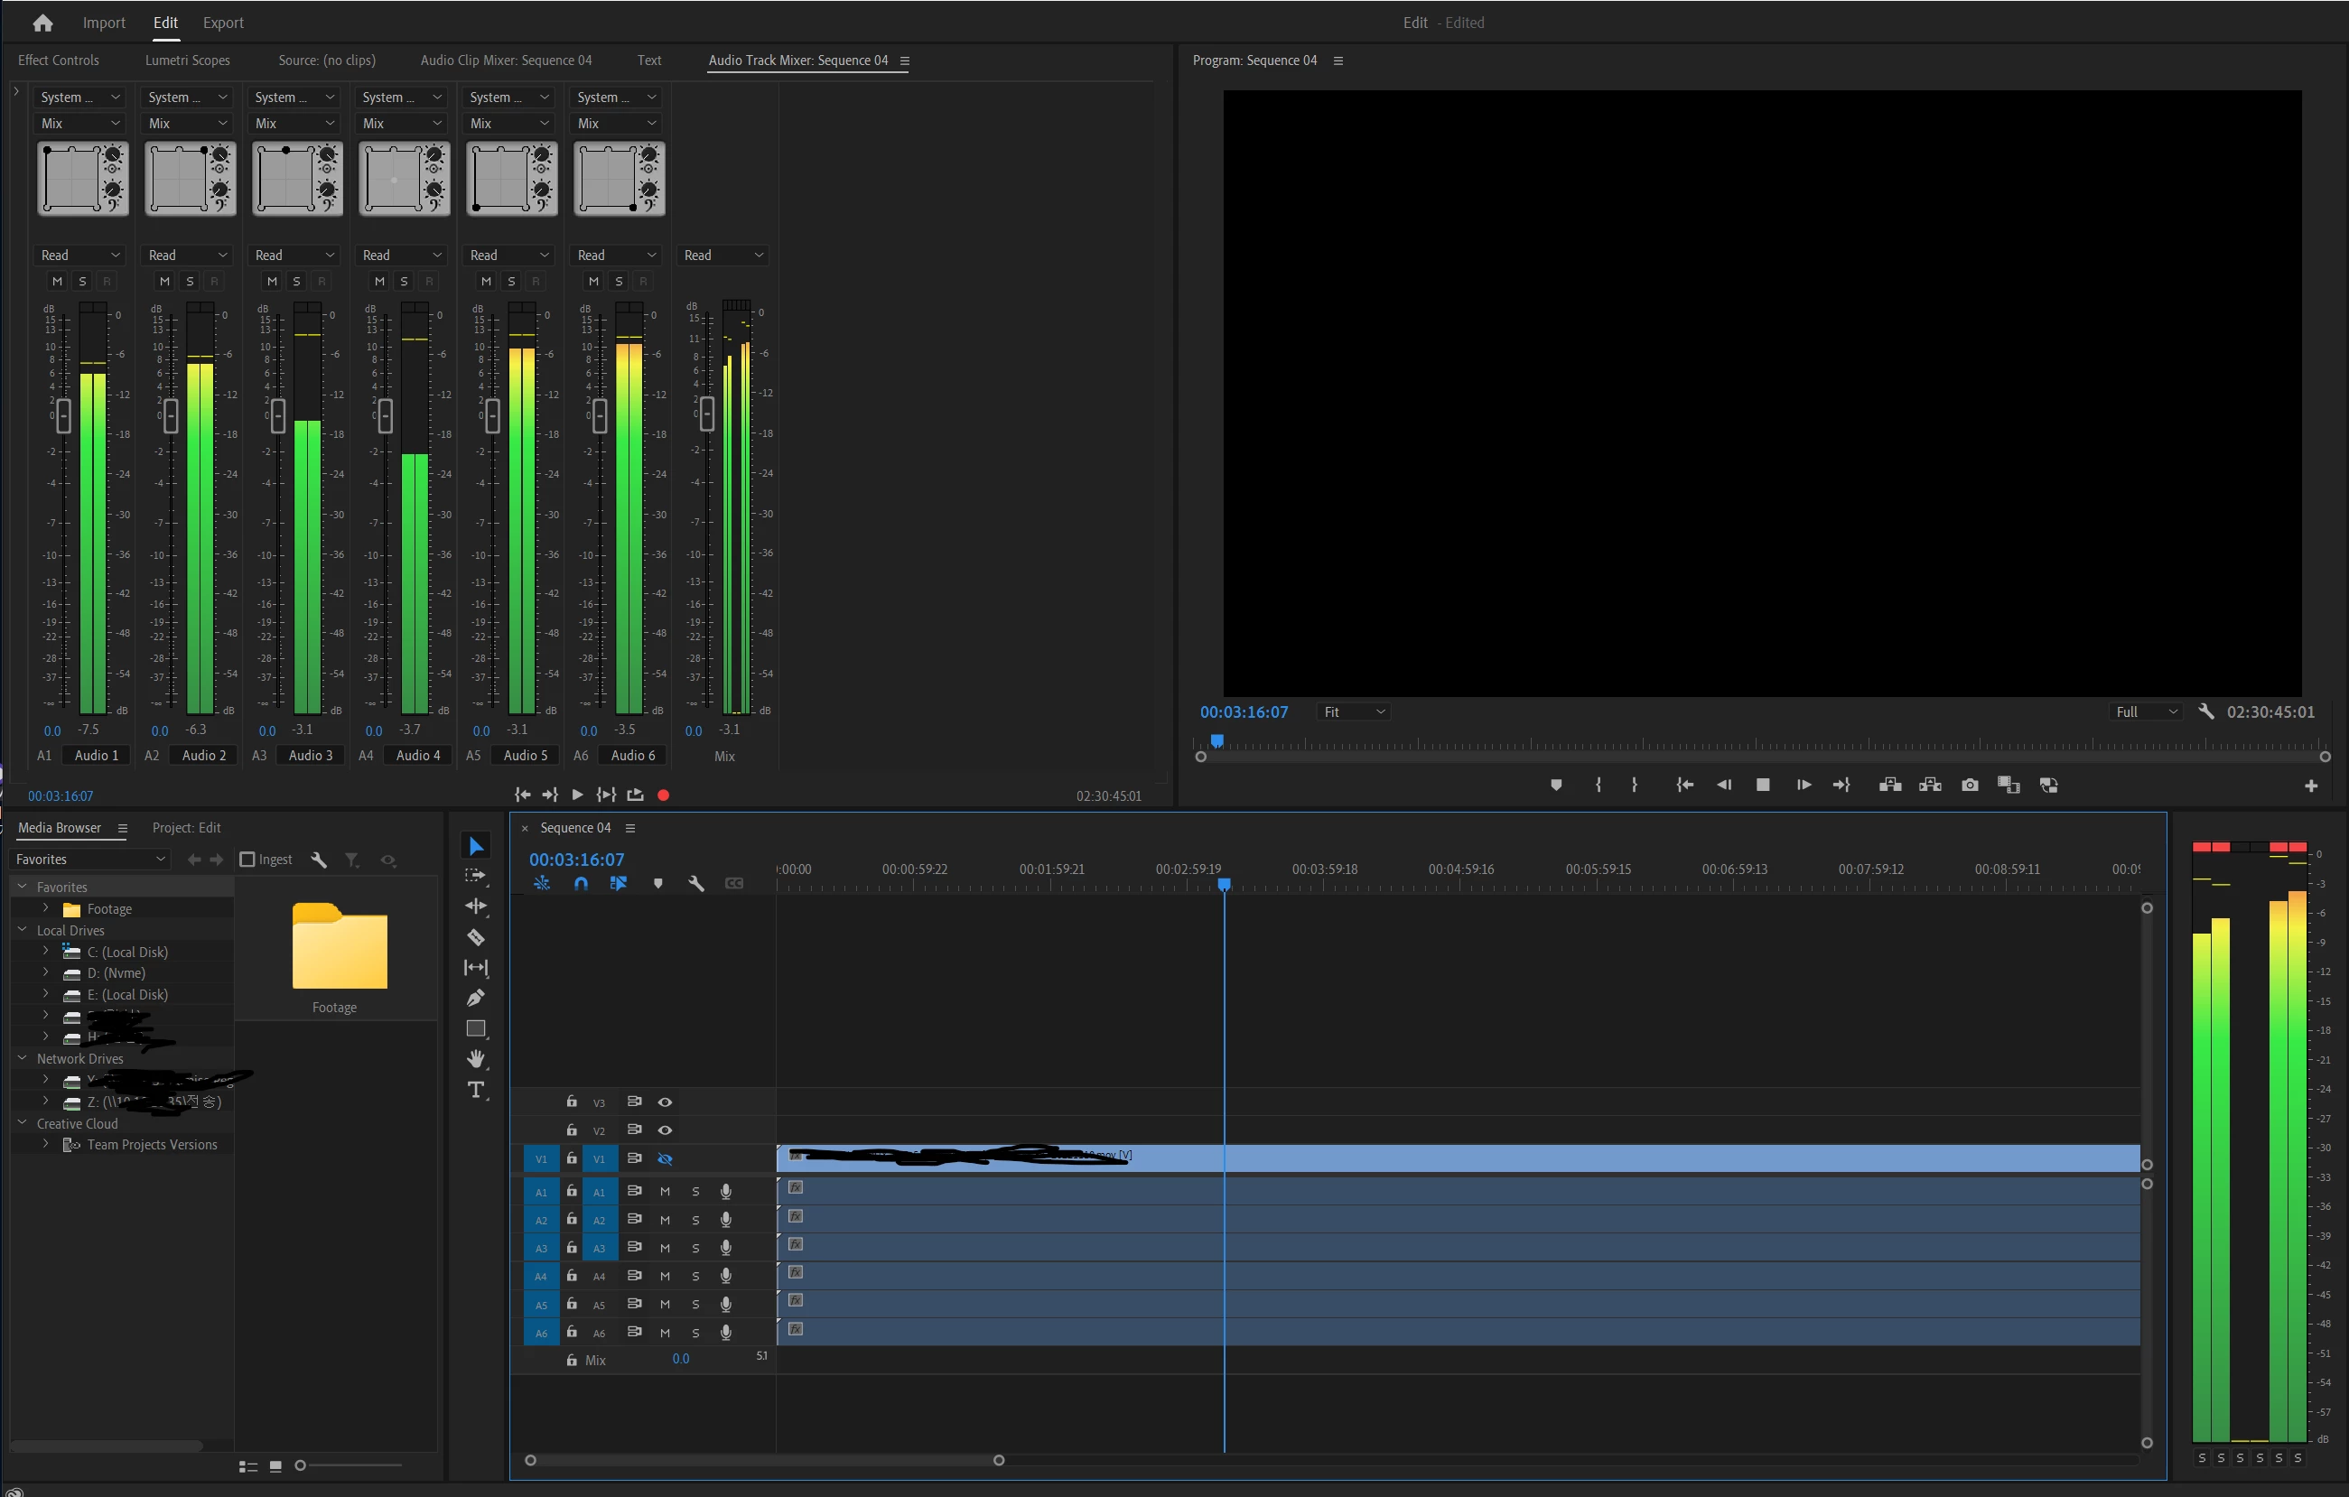Screen dimensions: 2349x1497
Task: Click Export Frame camera icon
Action: click(1970, 786)
